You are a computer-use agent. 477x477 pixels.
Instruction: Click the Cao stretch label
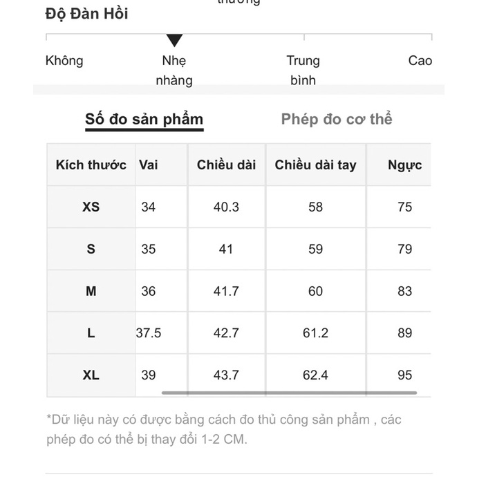click(x=420, y=61)
